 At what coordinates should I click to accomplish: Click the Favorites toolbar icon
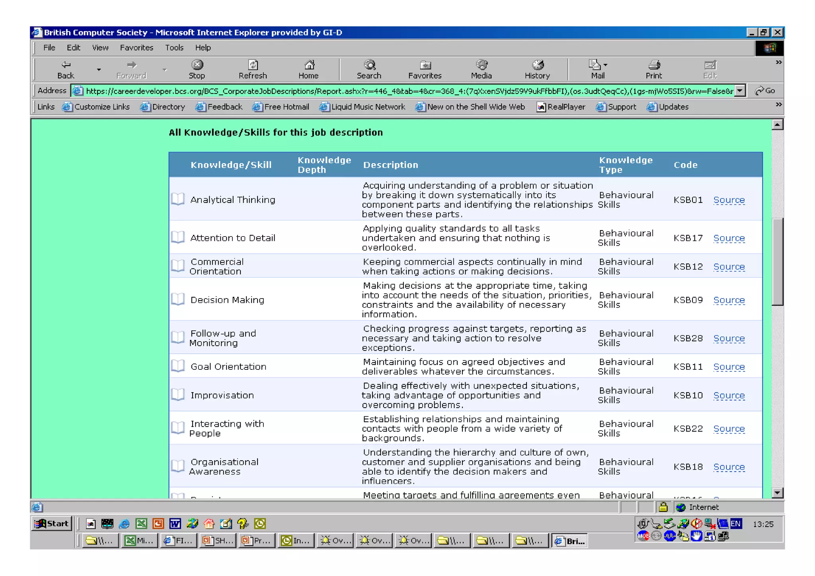425,65
